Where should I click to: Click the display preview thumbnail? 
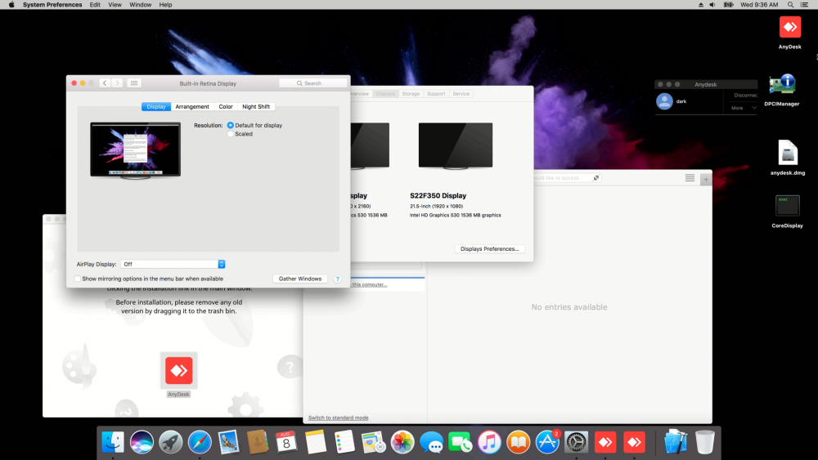pos(135,150)
